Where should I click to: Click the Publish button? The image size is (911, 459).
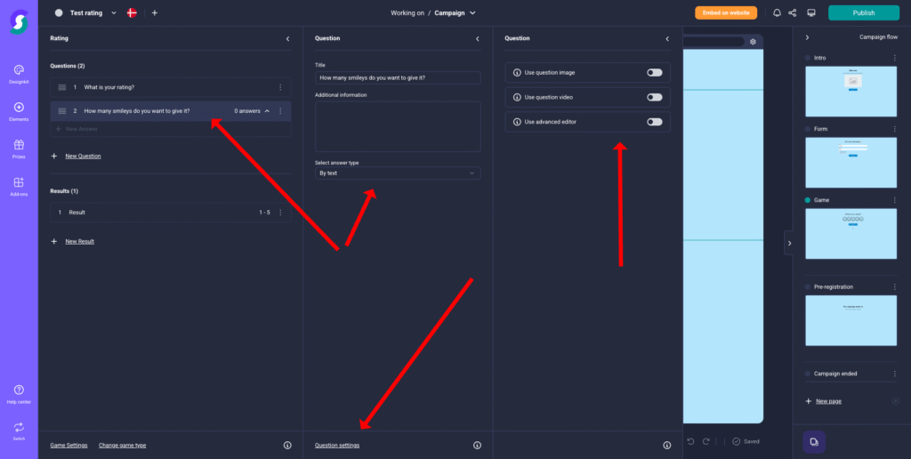point(863,12)
